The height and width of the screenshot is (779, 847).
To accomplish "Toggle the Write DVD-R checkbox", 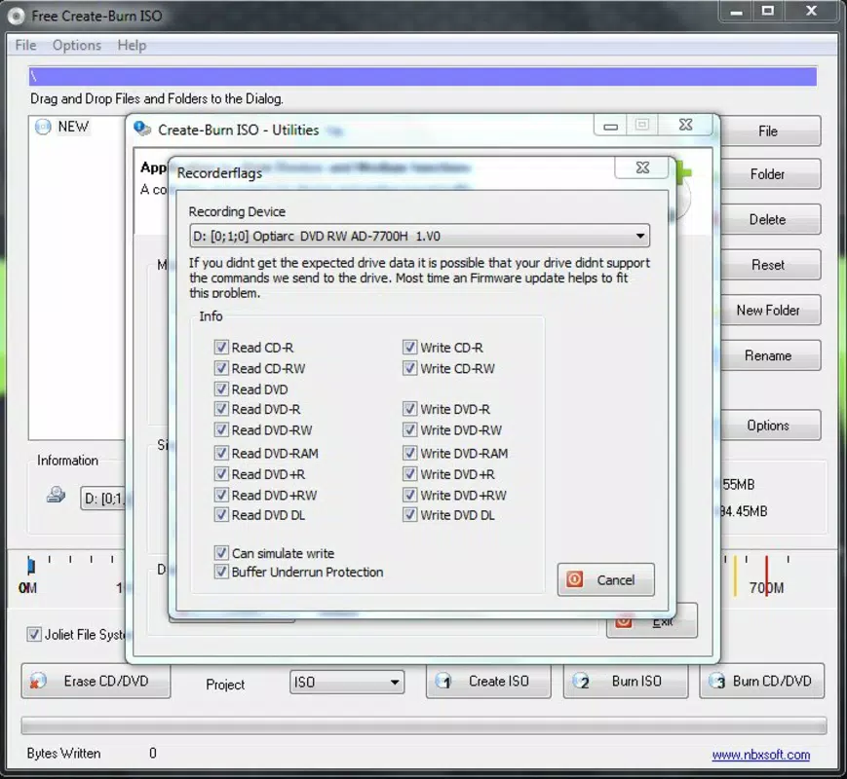I will [x=410, y=409].
